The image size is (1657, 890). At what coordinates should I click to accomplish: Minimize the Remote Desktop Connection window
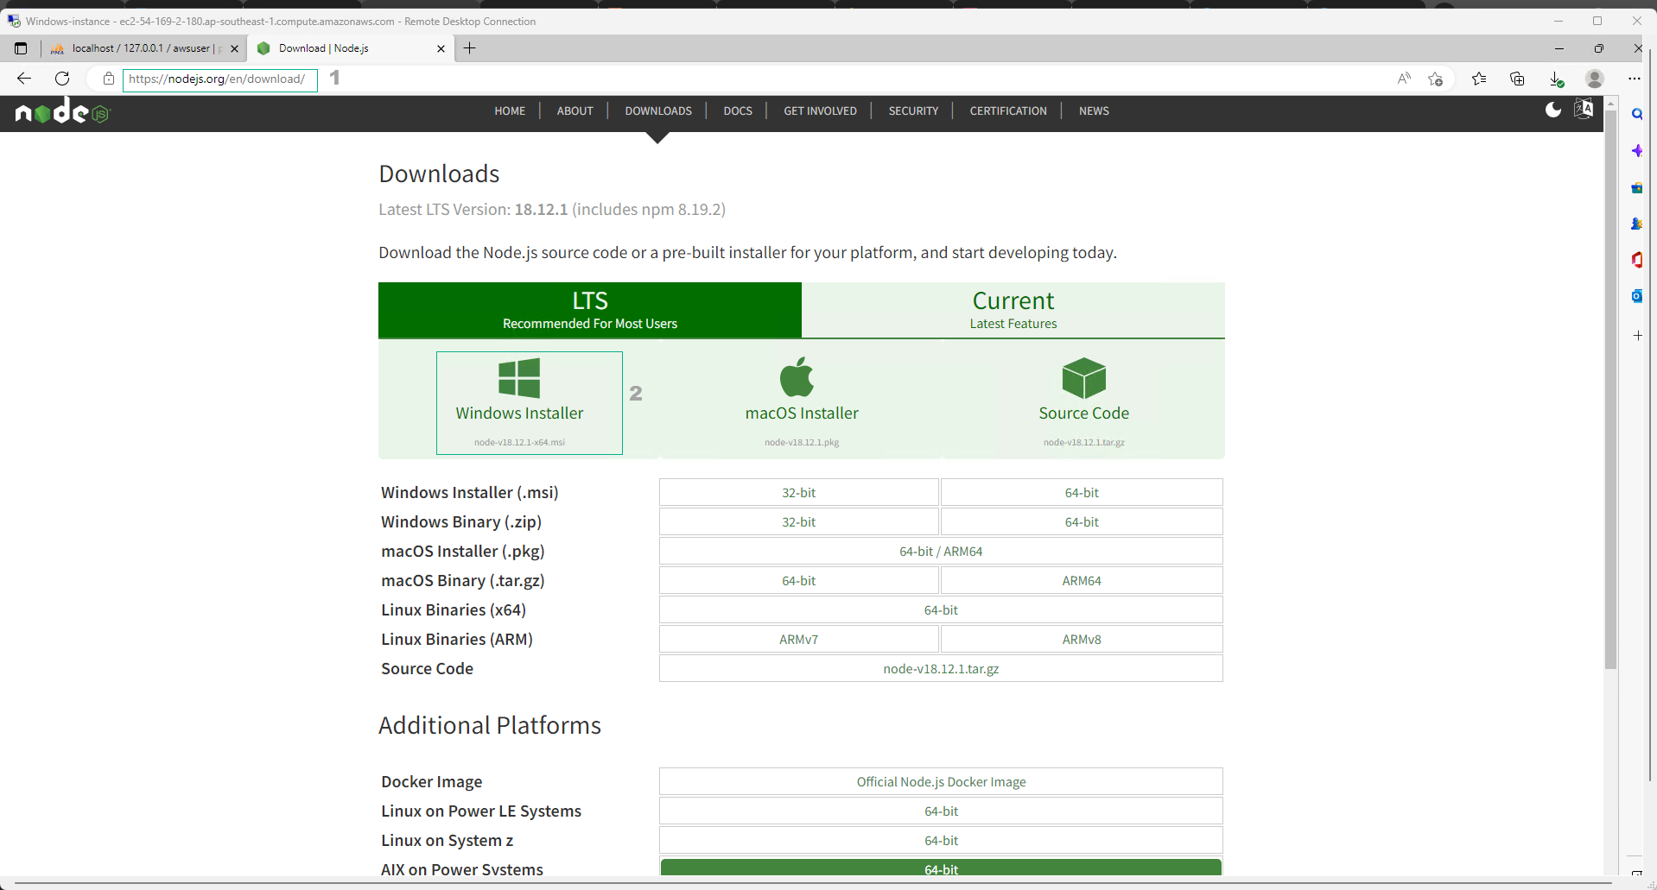point(1559,21)
